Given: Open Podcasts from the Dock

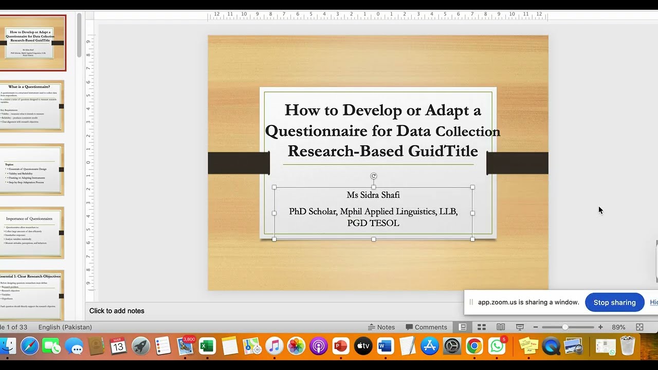Looking at the screenshot, I should pyautogui.click(x=319, y=346).
